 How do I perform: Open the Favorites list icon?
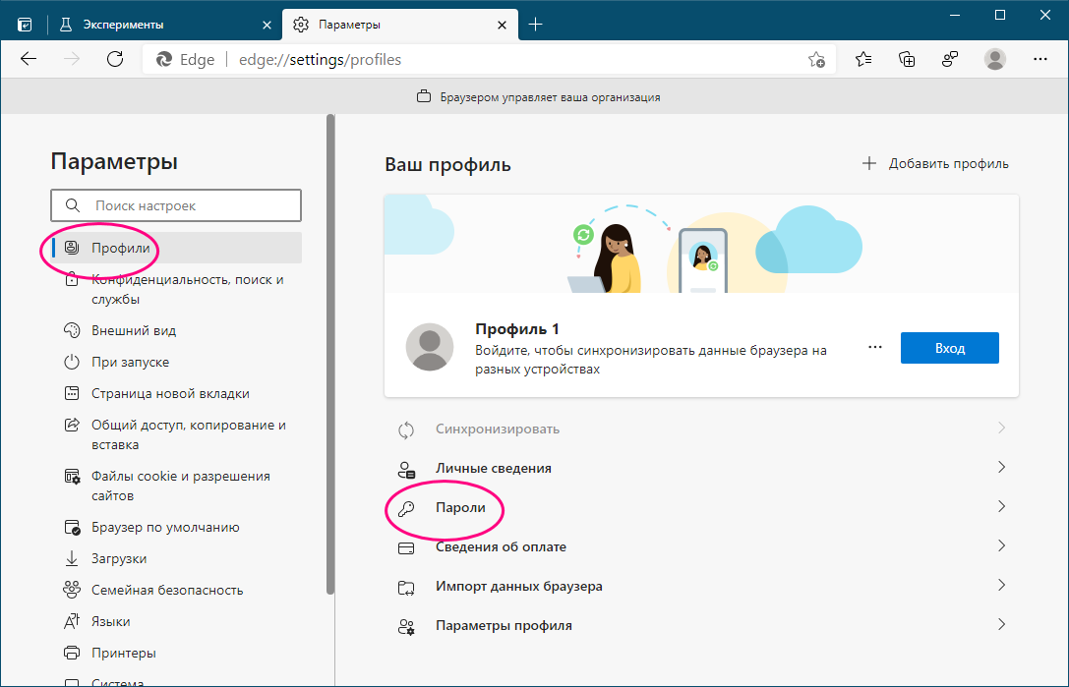[863, 59]
